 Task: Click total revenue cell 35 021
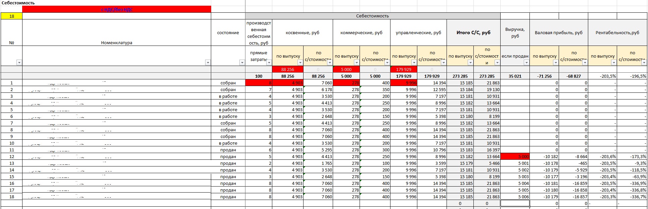[x=515, y=76]
